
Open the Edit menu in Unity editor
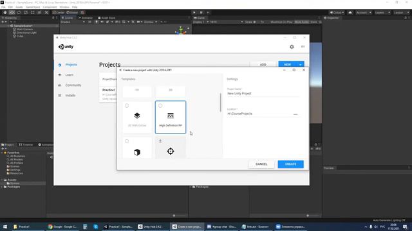click(10, 7)
